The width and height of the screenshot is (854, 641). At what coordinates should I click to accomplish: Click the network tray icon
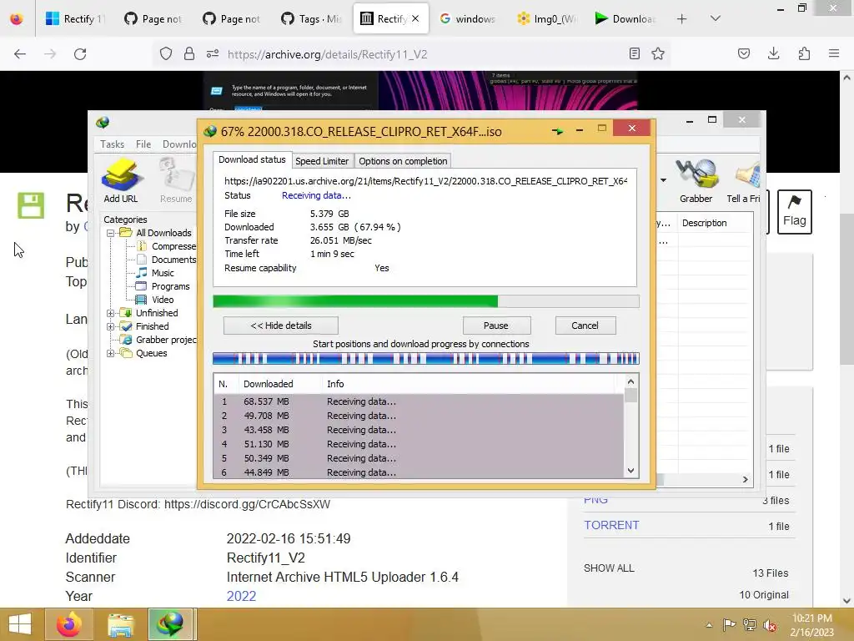750,625
